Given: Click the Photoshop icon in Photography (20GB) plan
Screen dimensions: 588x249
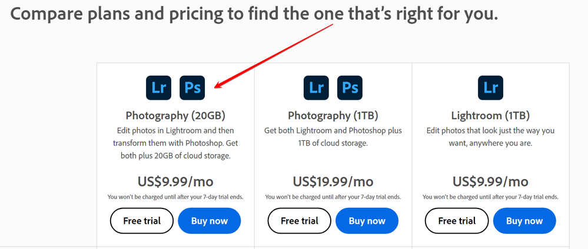Looking at the screenshot, I should click(x=192, y=88).
